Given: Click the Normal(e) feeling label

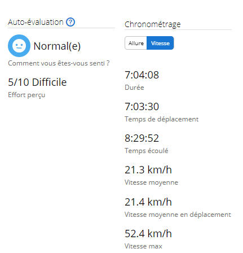Looking at the screenshot, I should tap(57, 46).
